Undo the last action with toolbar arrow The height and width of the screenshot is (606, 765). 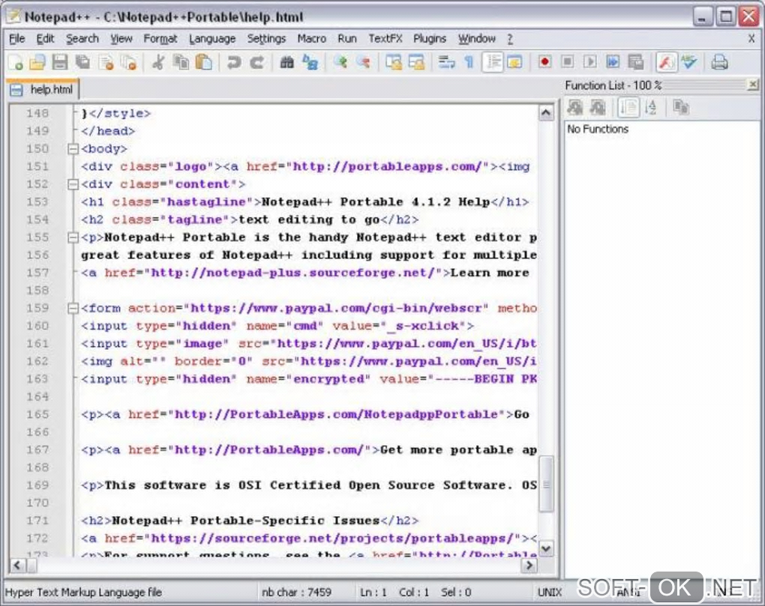pos(234,62)
